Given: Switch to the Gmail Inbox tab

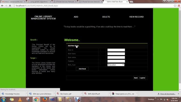Looking at the screenshot, I should tap(13, 2).
